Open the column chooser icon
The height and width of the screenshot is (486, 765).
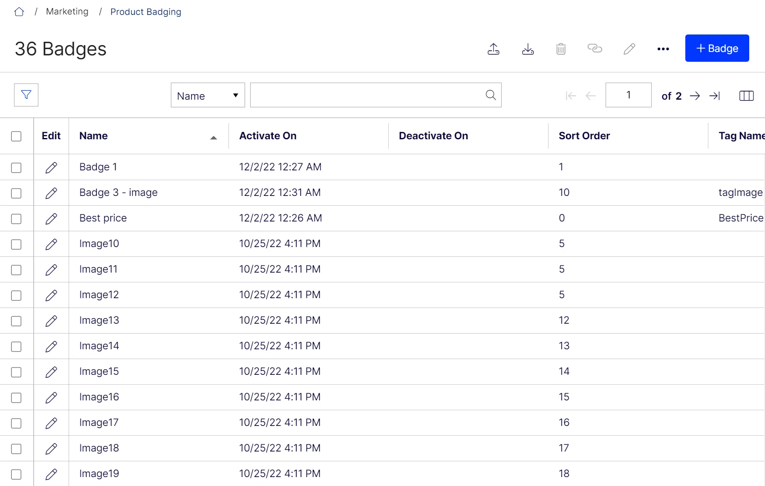(x=746, y=96)
